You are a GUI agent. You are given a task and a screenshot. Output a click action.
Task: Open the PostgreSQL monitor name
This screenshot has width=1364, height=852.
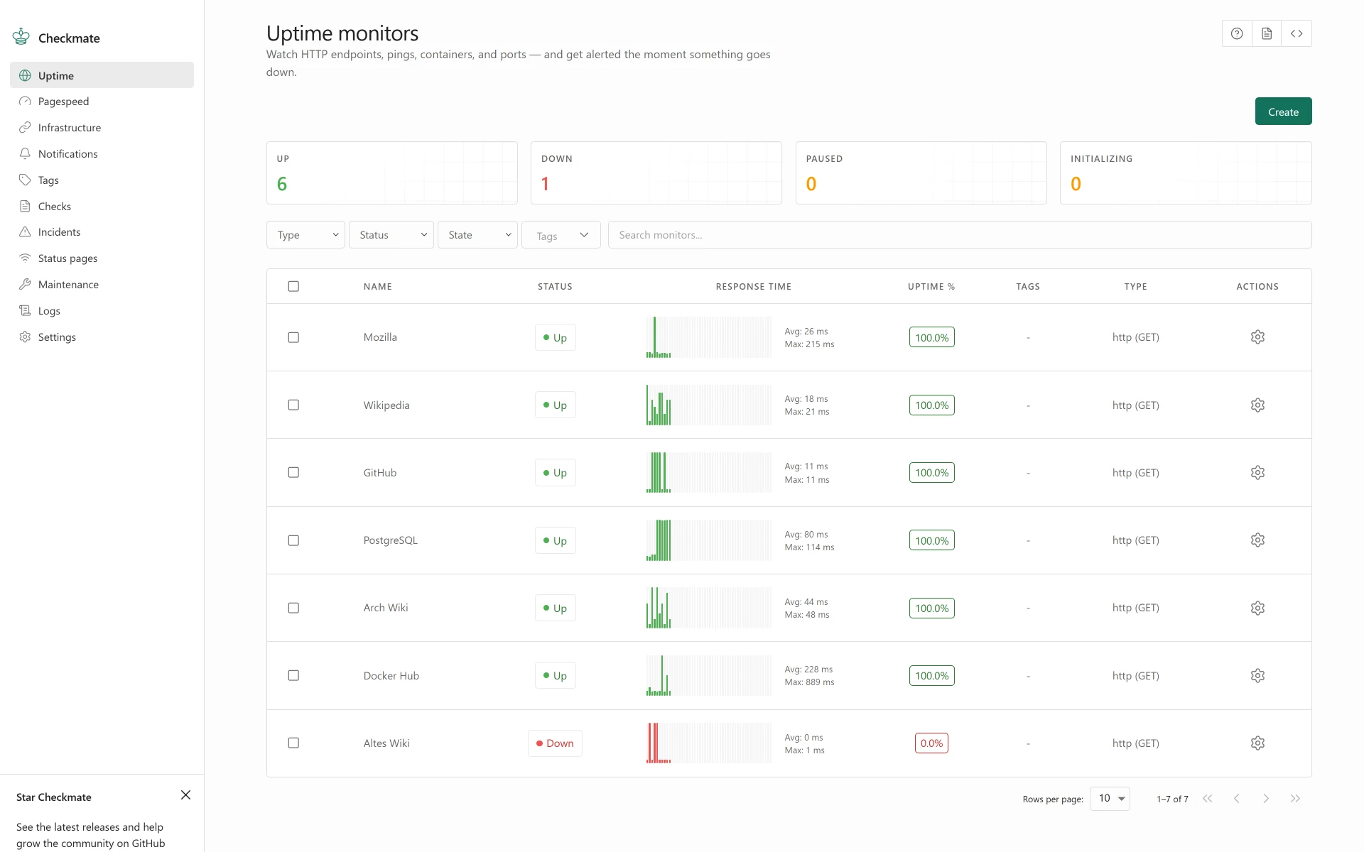tap(391, 540)
